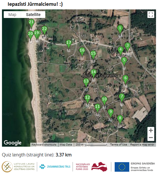Viewport: 159px width, 175px height.
Task: Switch to Satellite view tab
Action: point(33,15)
